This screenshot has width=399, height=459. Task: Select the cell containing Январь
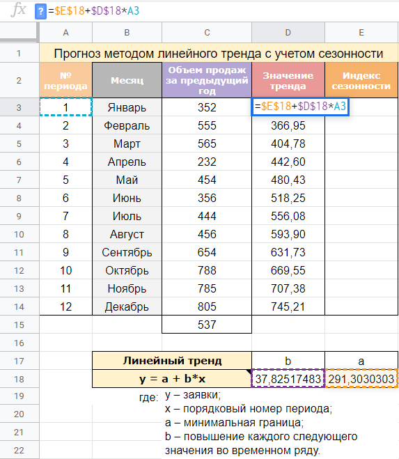tap(127, 107)
